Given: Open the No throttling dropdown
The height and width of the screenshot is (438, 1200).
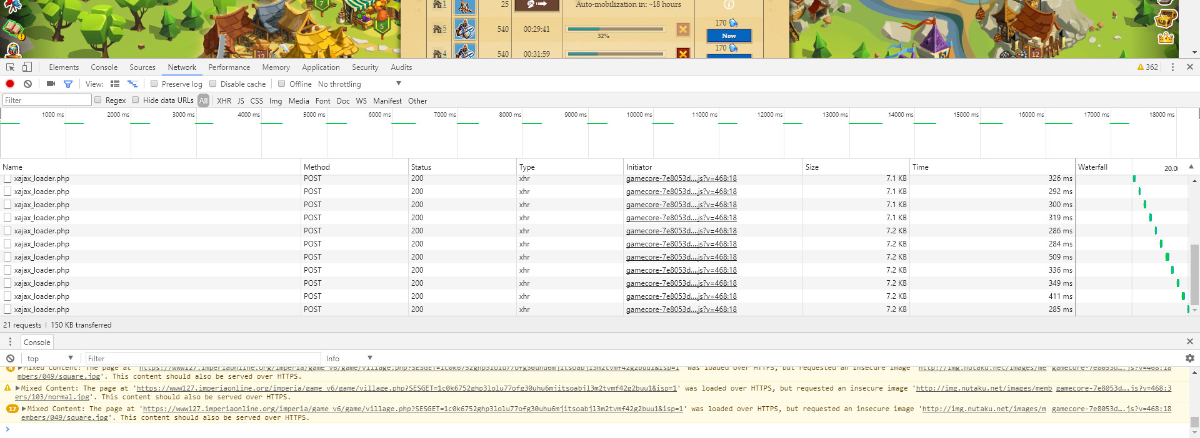Looking at the screenshot, I should tap(359, 84).
